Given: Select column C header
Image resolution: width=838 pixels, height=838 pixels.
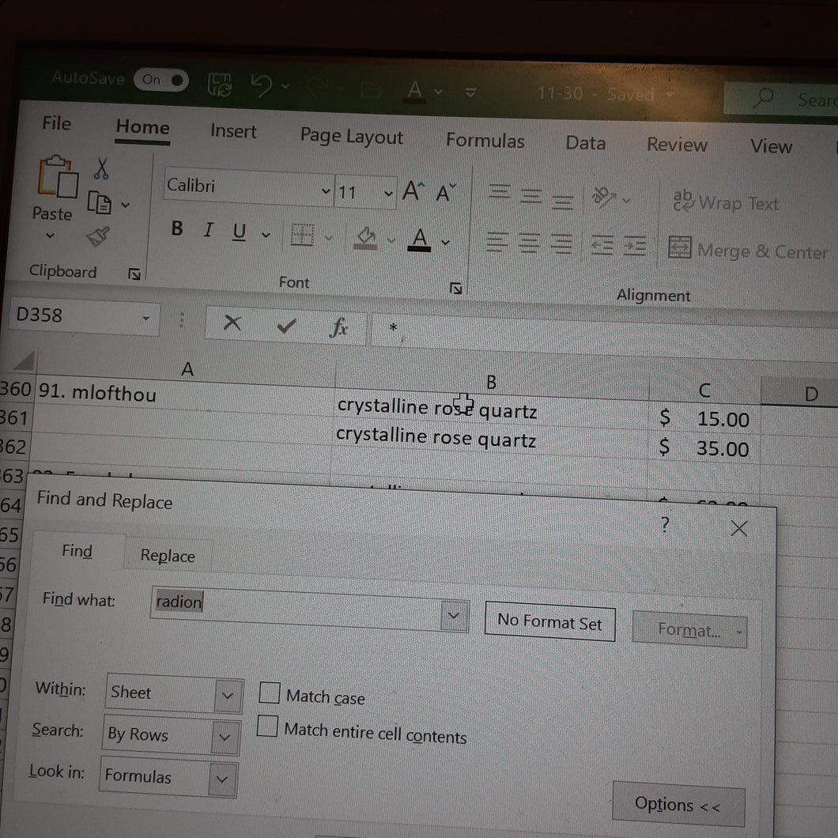Looking at the screenshot, I should click(704, 391).
